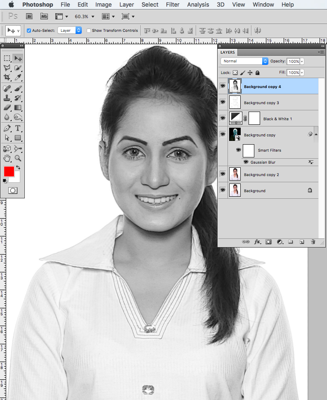Open the blend mode dropdown showing Normal
327x400 pixels.
click(x=244, y=61)
